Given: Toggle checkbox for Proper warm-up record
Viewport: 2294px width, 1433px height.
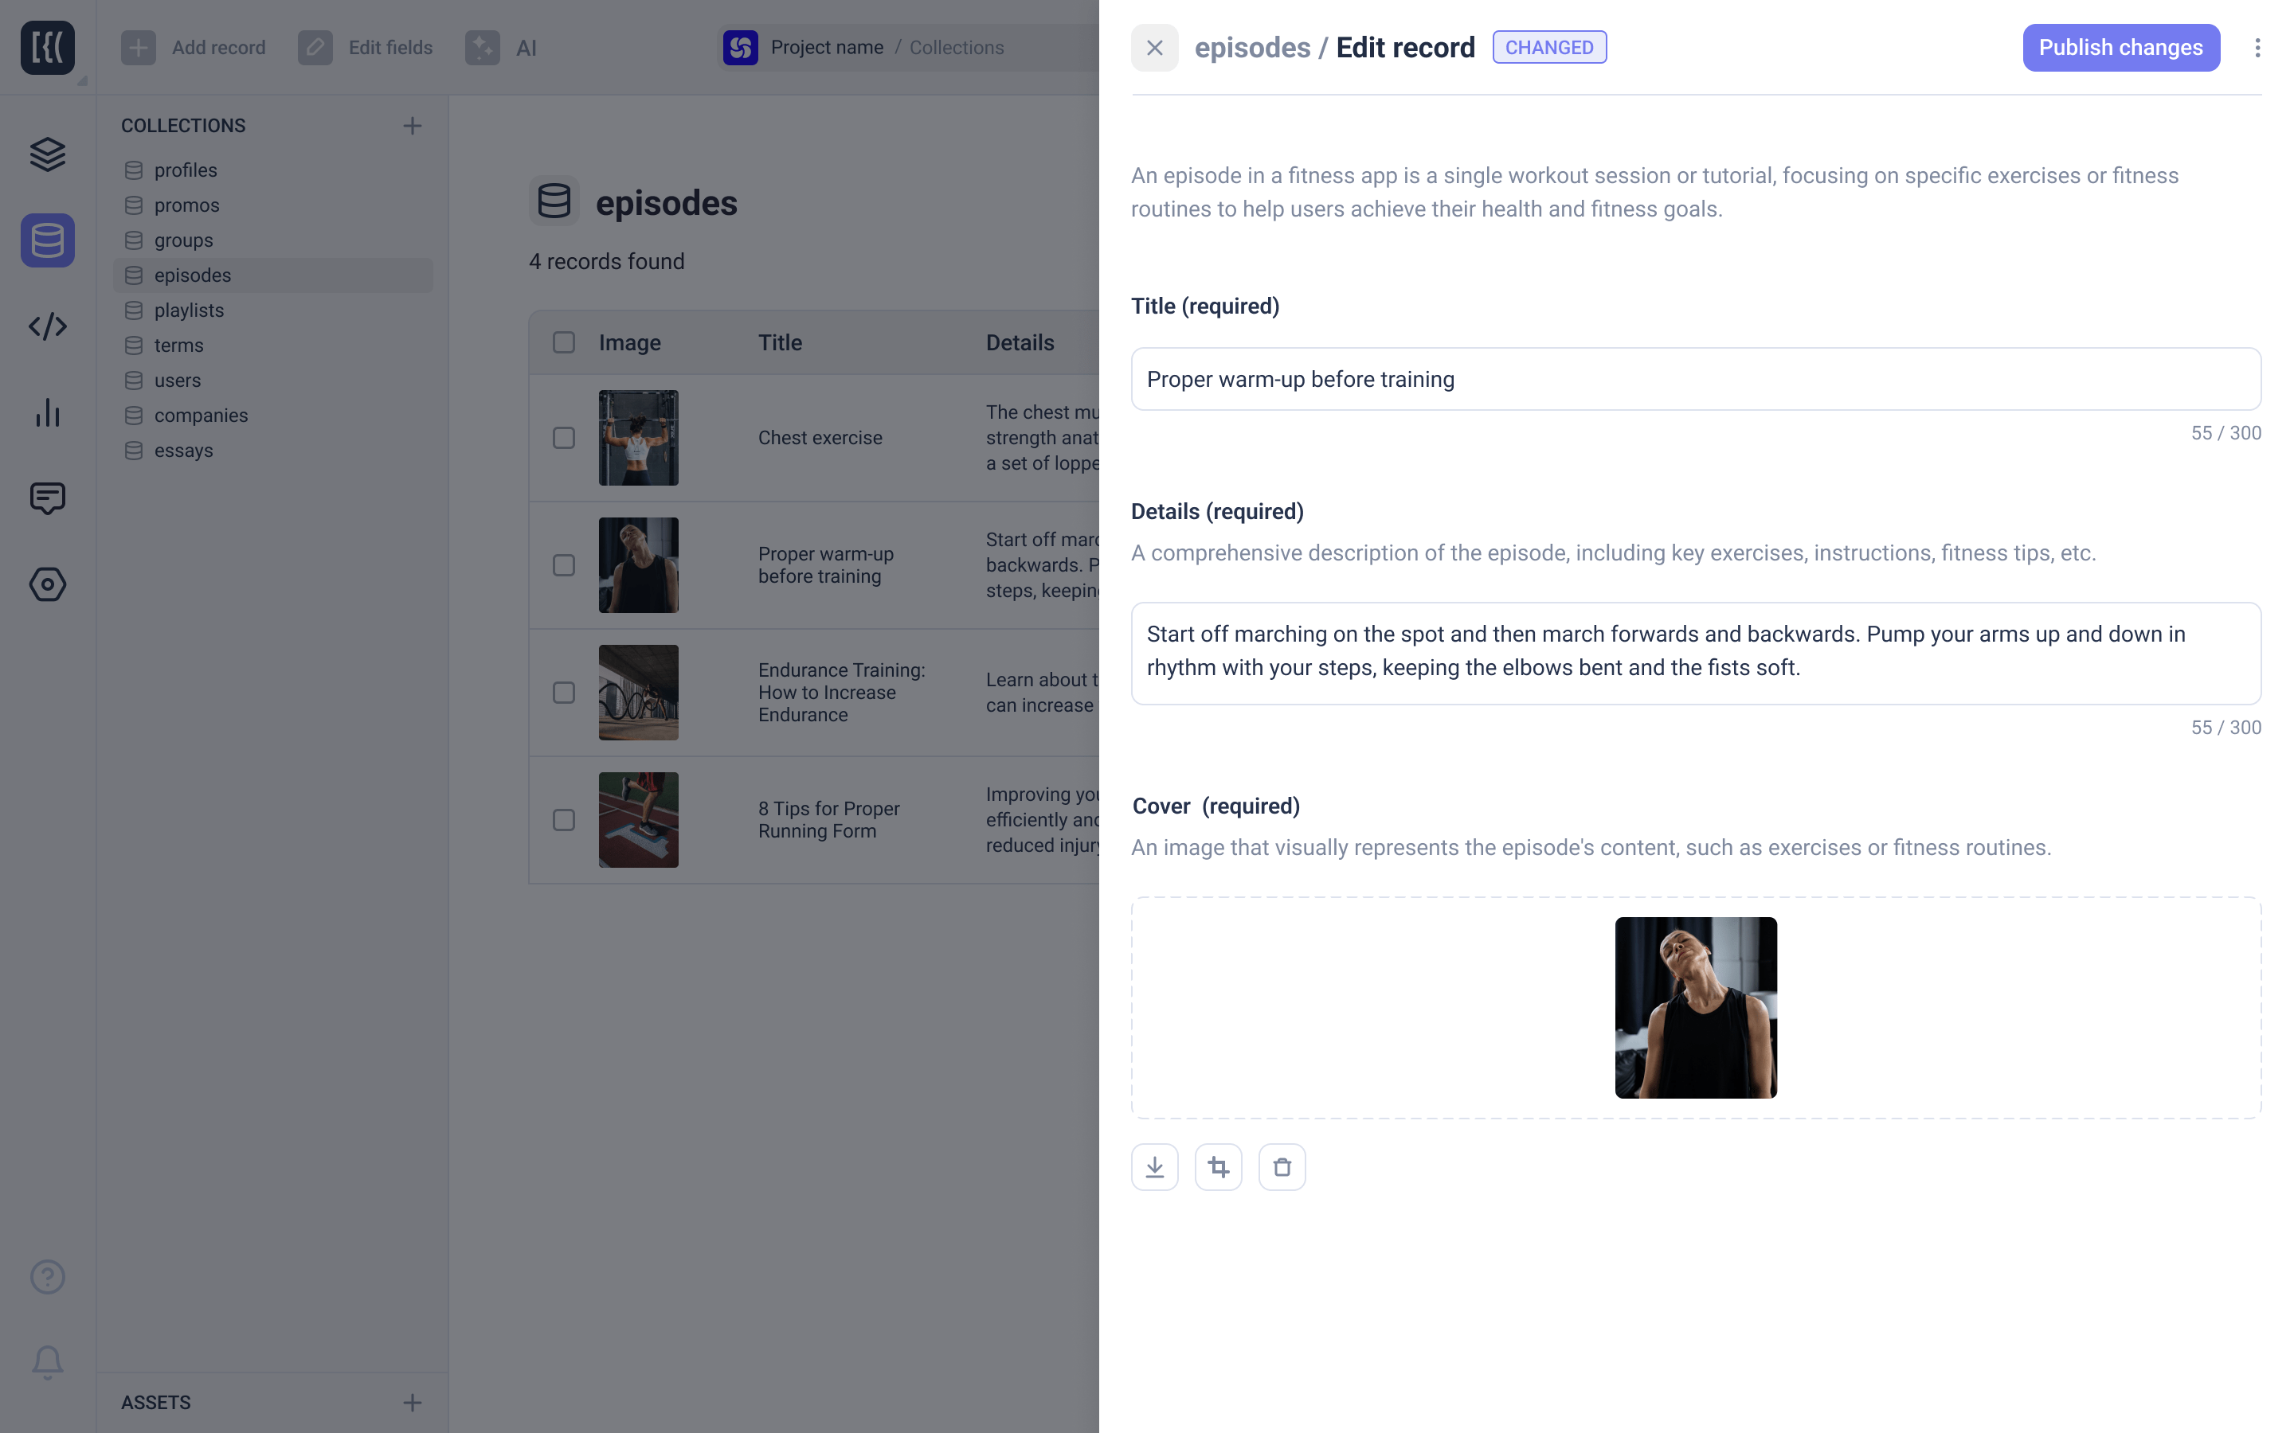Looking at the screenshot, I should click(565, 564).
